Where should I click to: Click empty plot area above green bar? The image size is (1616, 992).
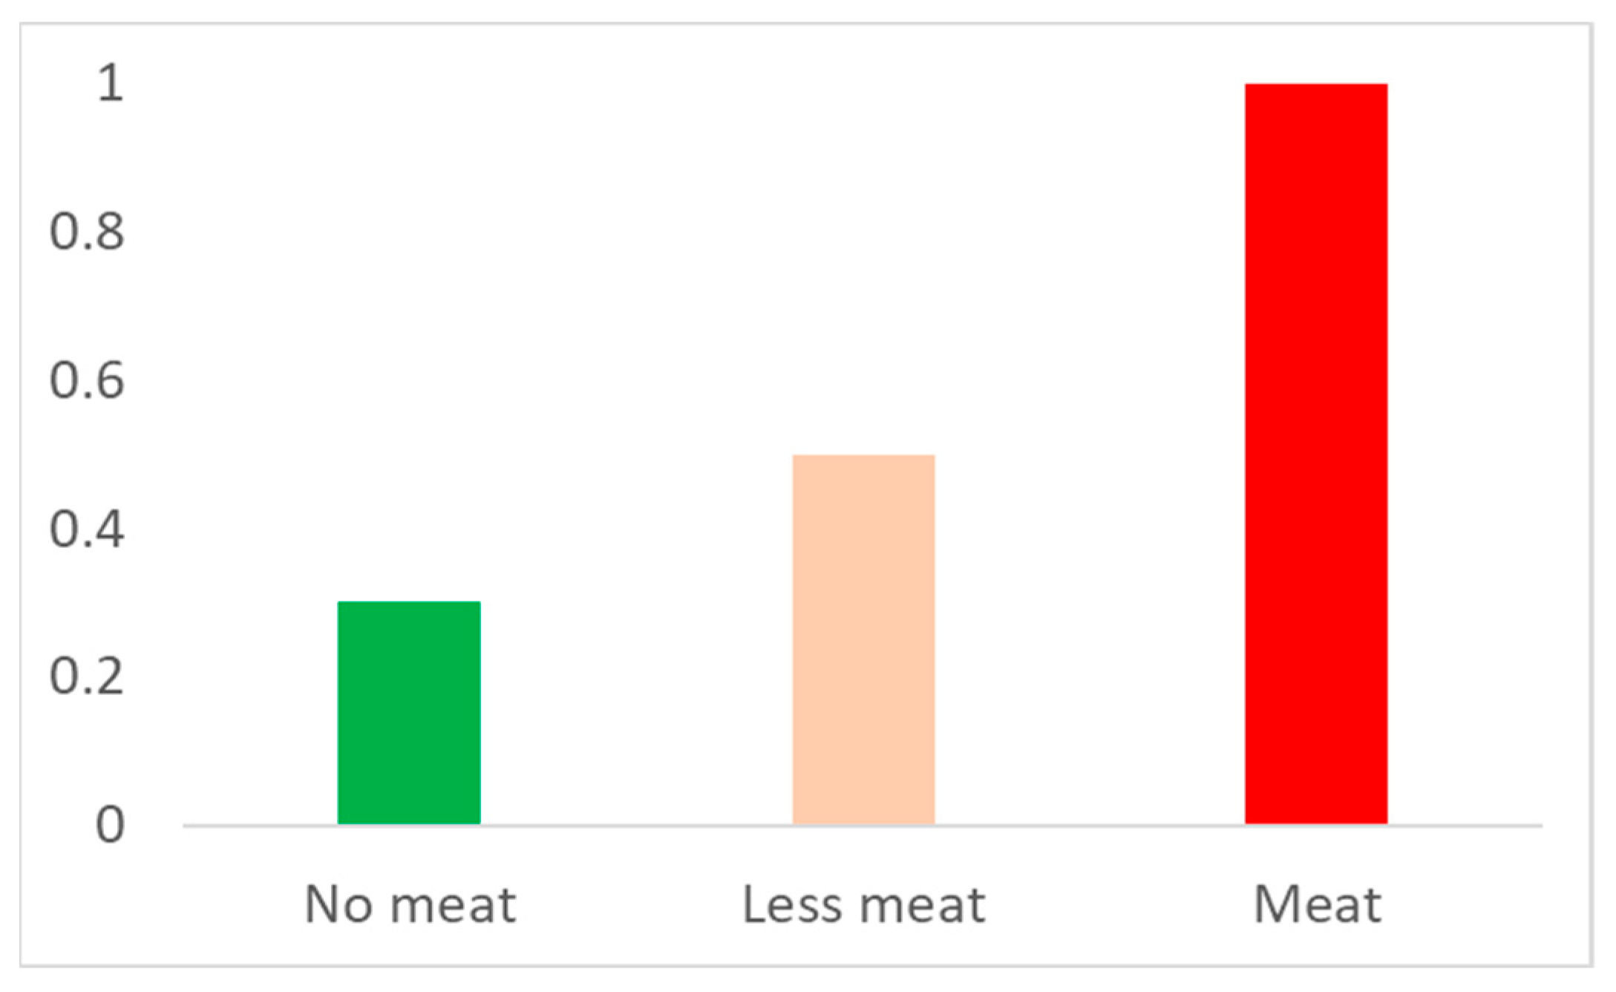tap(409, 371)
